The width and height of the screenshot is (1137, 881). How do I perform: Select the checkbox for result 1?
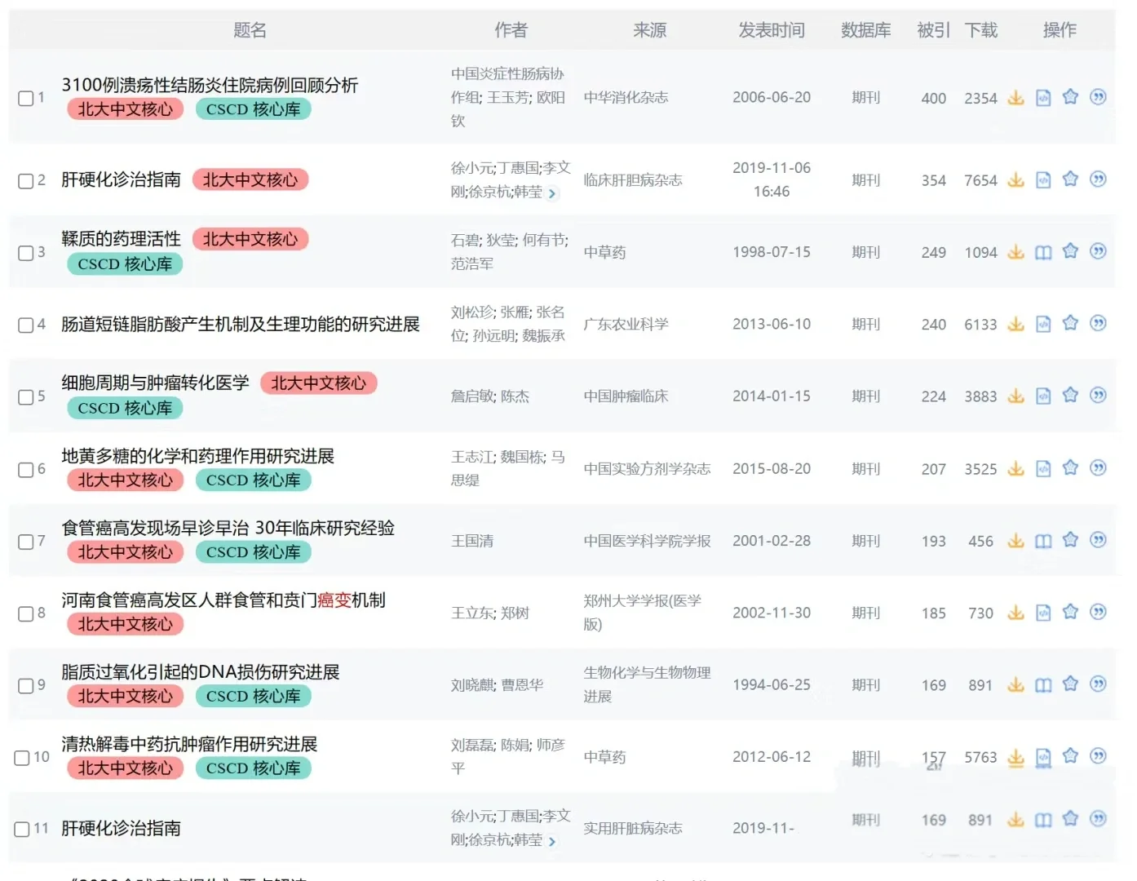tap(26, 98)
